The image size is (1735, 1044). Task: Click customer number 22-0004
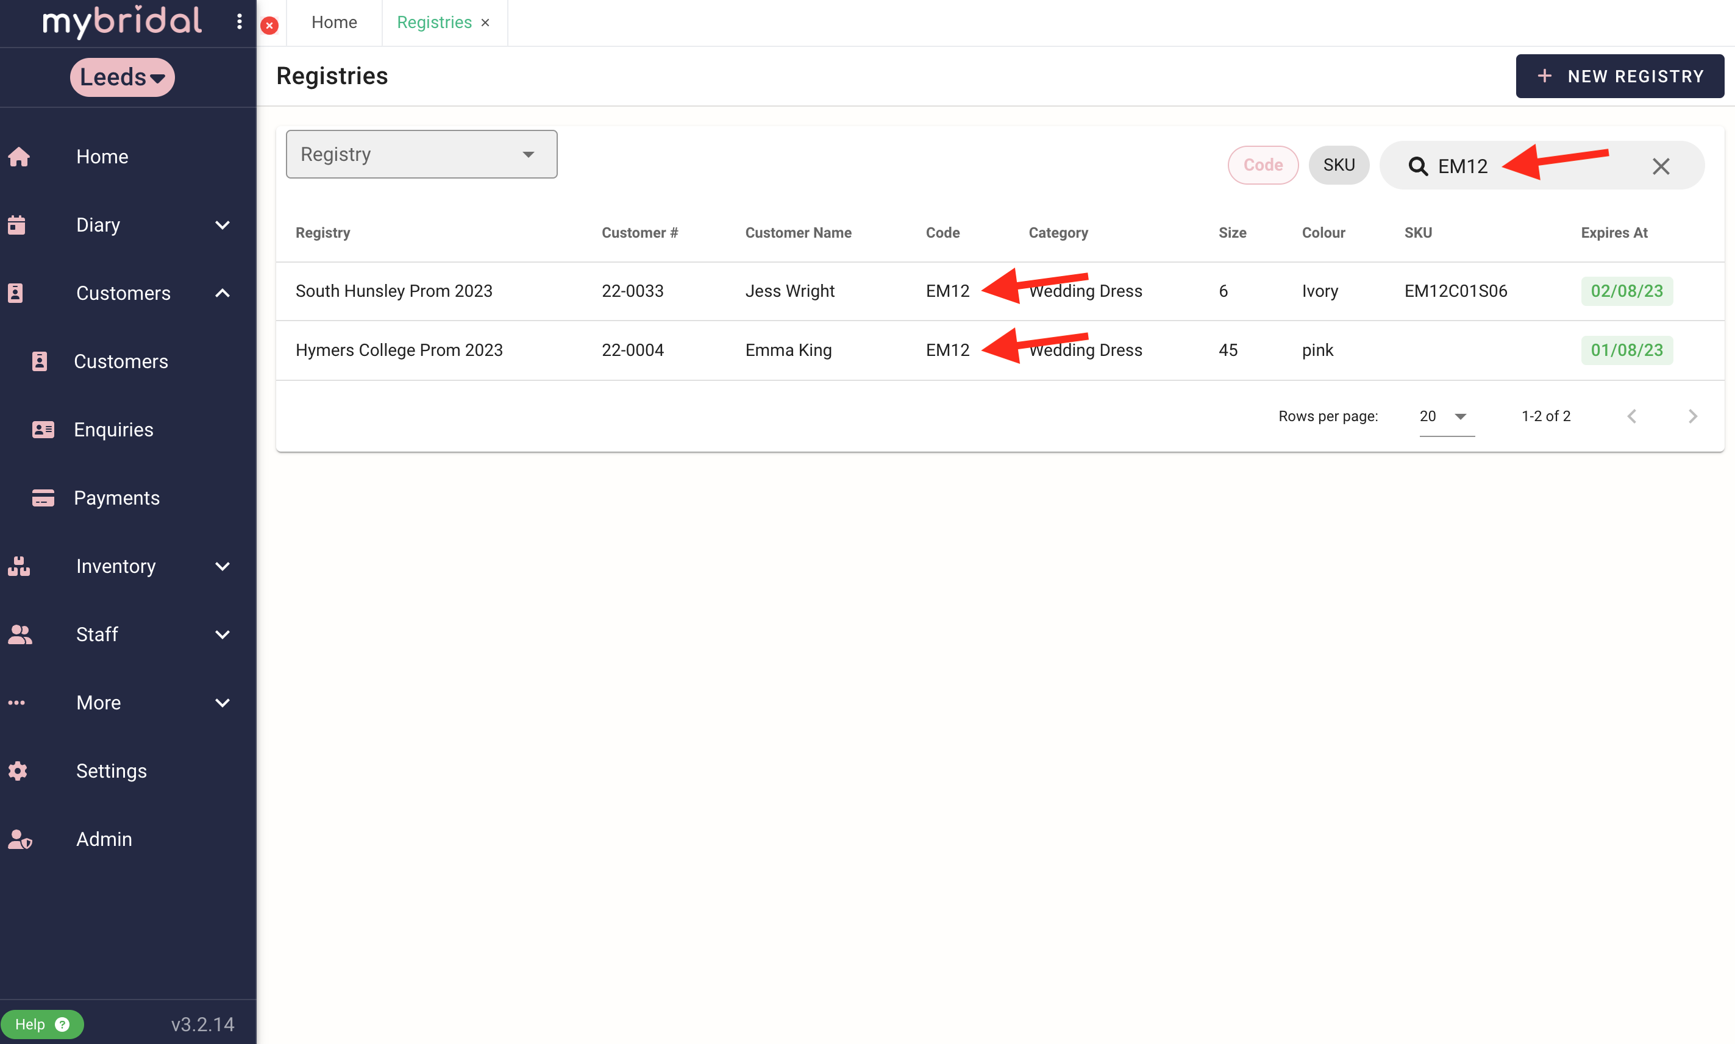(x=633, y=350)
